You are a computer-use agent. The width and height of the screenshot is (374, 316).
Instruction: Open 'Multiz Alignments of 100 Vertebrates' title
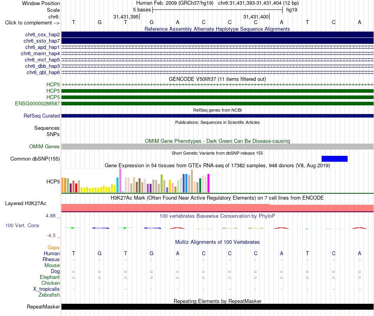click(x=217, y=242)
